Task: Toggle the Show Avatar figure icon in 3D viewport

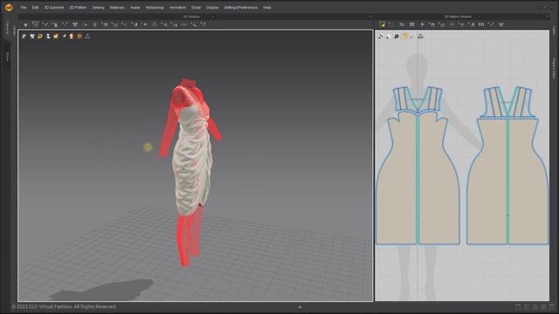Action: 48,36
